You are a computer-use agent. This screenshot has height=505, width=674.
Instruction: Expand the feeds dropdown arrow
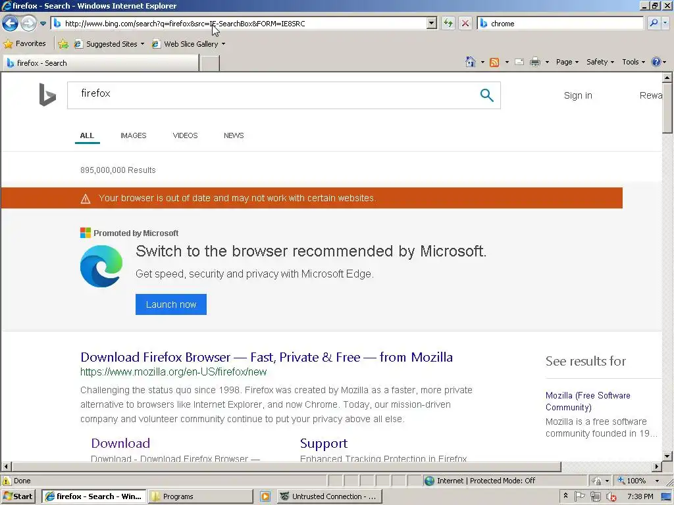point(507,62)
